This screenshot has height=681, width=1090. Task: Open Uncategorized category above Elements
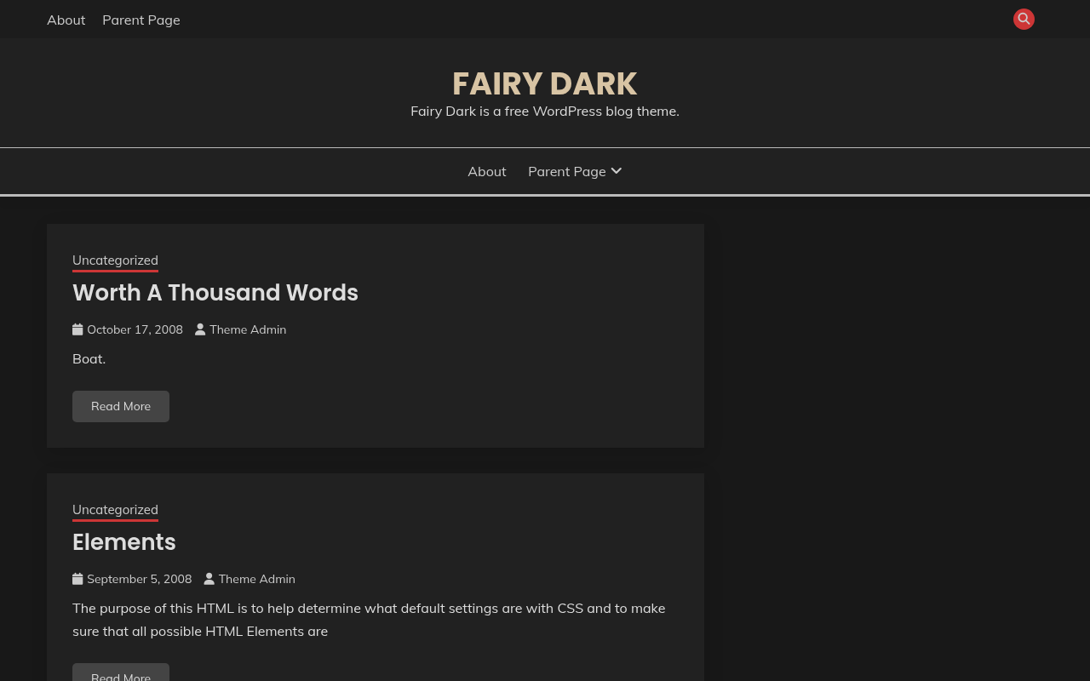(x=115, y=510)
